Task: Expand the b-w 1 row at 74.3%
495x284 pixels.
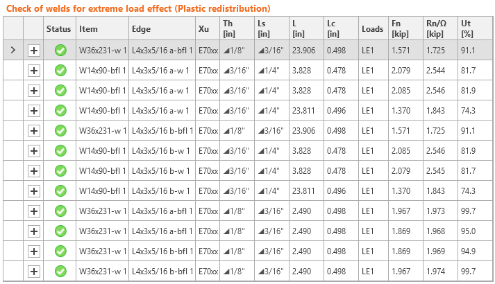Action: (x=34, y=190)
